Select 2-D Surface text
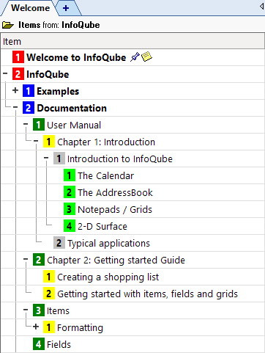This screenshot has height=353, width=265. point(102,226)
